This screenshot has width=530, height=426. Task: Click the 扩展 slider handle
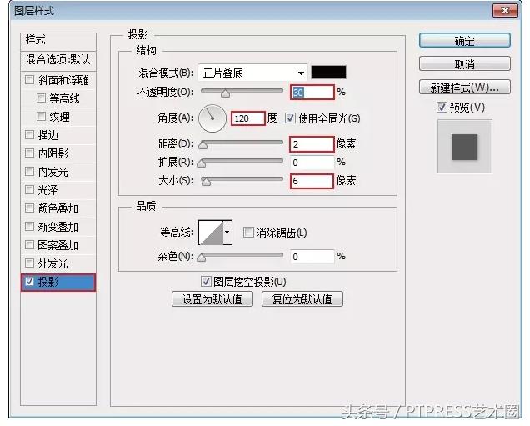pyautogui.click(x=202, y=163)
